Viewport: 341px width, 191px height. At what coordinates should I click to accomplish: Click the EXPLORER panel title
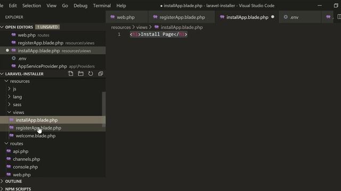pyautogui.click(x=14, y=17)
